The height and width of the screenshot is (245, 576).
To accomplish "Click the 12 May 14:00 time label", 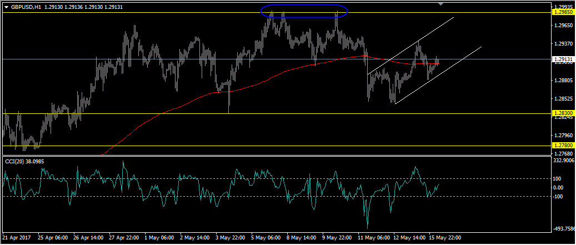I will click(410, 238).
